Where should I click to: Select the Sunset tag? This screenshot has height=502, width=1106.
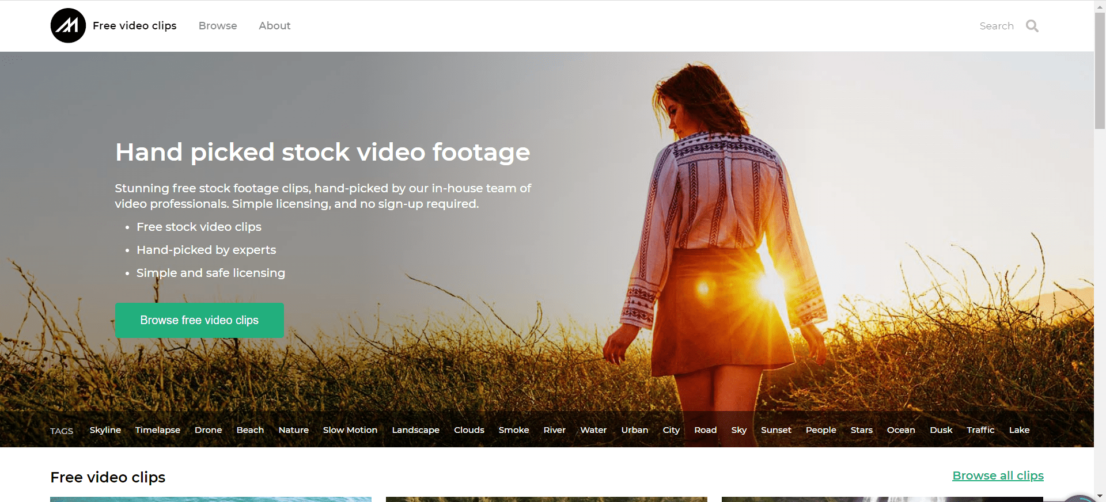point(776,430)
